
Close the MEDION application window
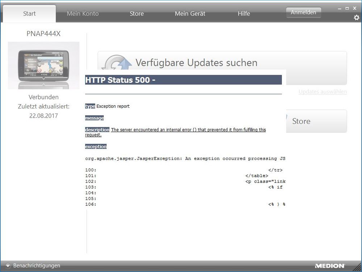355,8
